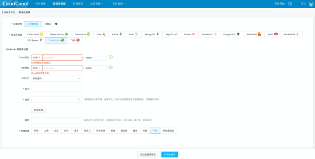This screenshot has width=315, height=159.
Task: Focus 账号 account input field
Action: (x=57, y=89)
